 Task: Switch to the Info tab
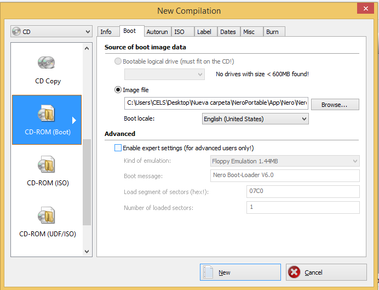pos(108,32)
